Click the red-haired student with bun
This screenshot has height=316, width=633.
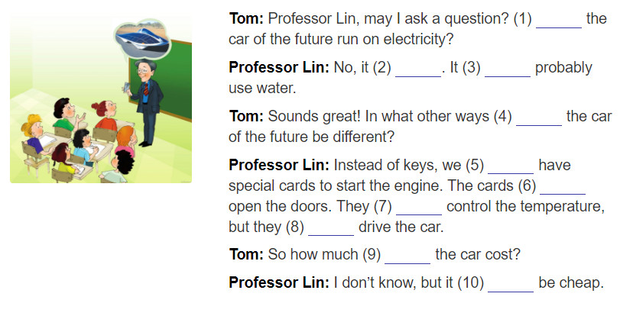pyautogui.click(x=105, y=114)
